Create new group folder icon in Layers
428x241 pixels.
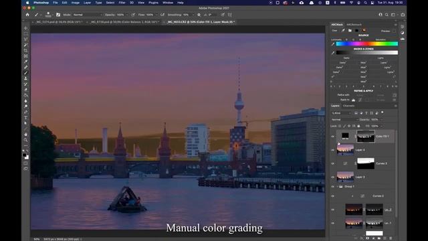[x=379, y=238]
